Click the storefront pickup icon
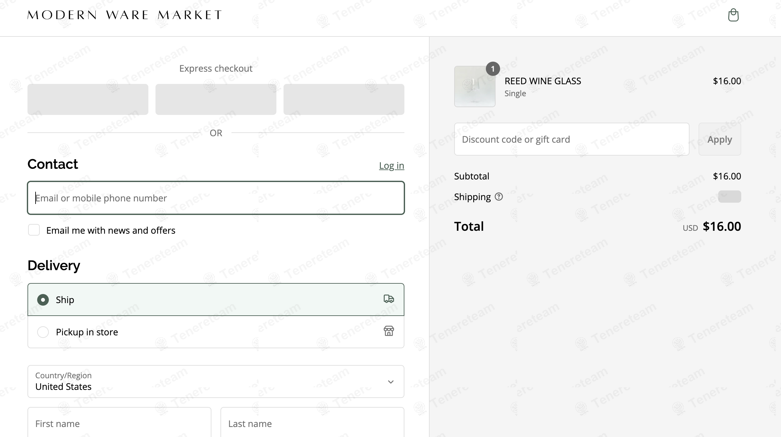Screen dimensions: 781x437 pos(389,331)
